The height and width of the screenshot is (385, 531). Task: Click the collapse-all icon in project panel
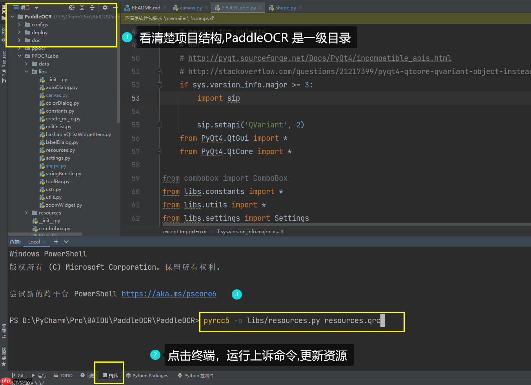[93, 7]
